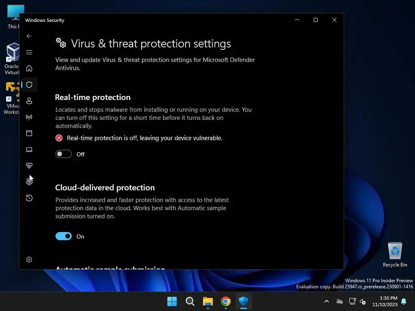Click the Windows Security taskbar icon
The height and width of the screenshot is (311, 415).
click(244, 301)
